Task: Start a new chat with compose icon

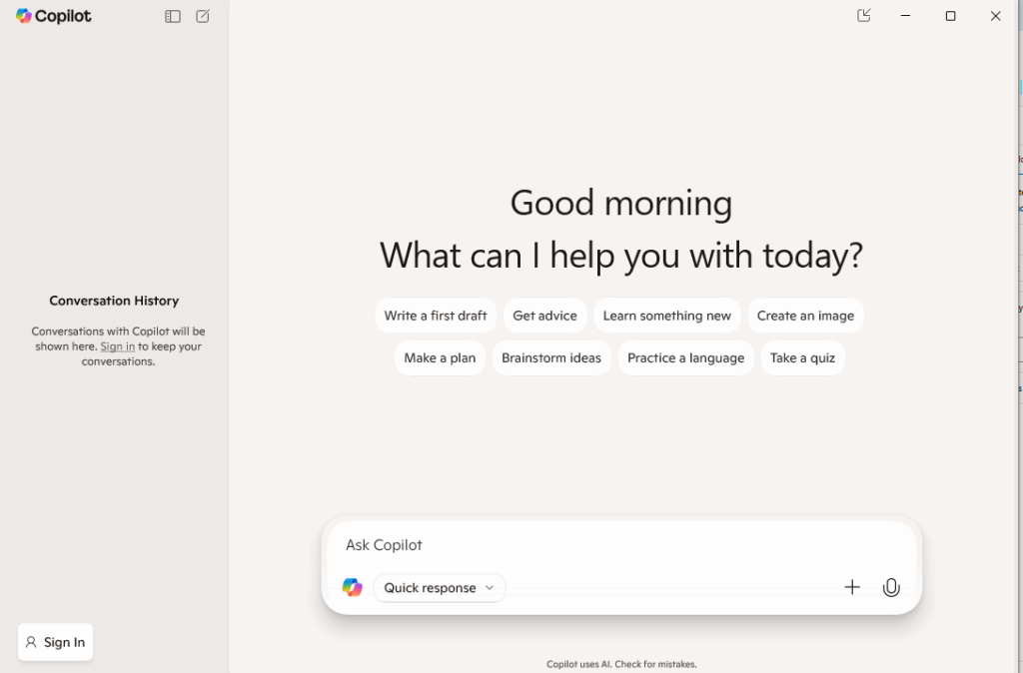Action: coord(203,16)
